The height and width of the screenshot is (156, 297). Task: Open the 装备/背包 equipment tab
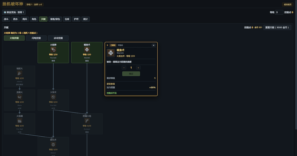point(55,19)
